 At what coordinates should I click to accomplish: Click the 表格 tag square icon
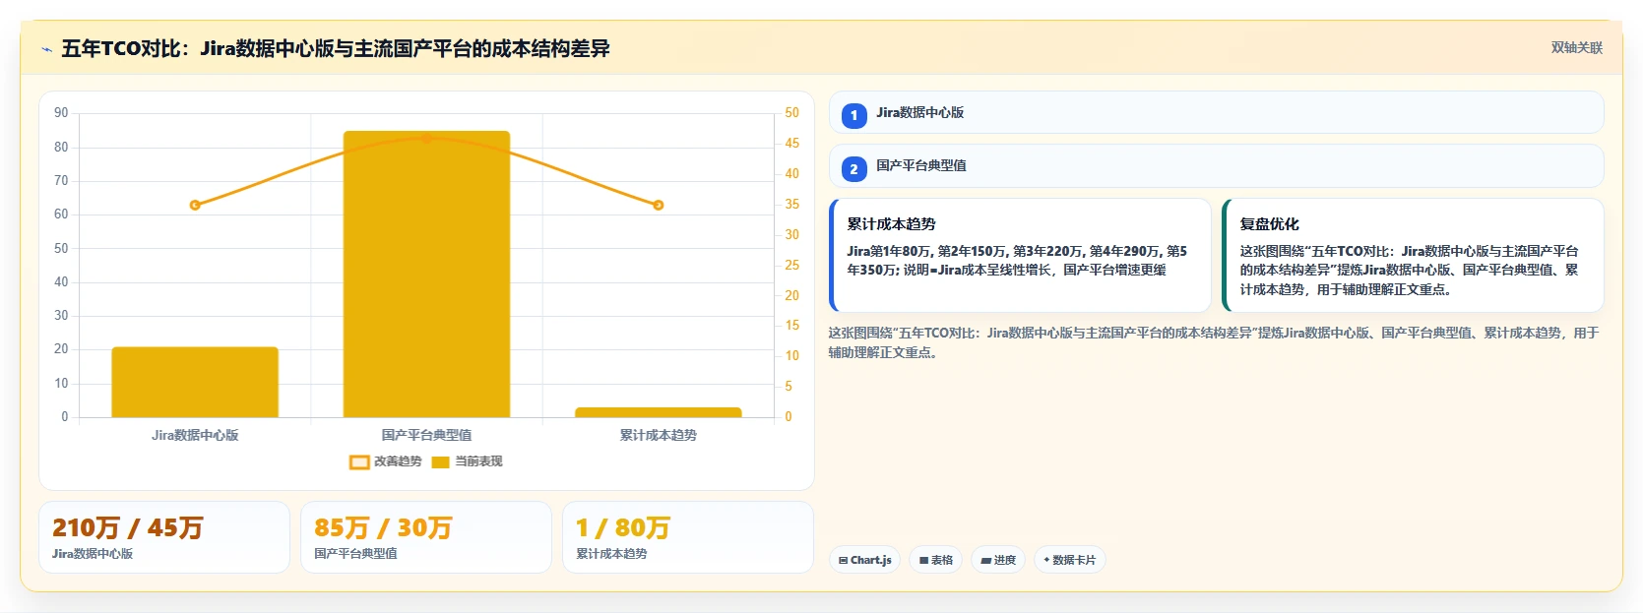point(924,561)
